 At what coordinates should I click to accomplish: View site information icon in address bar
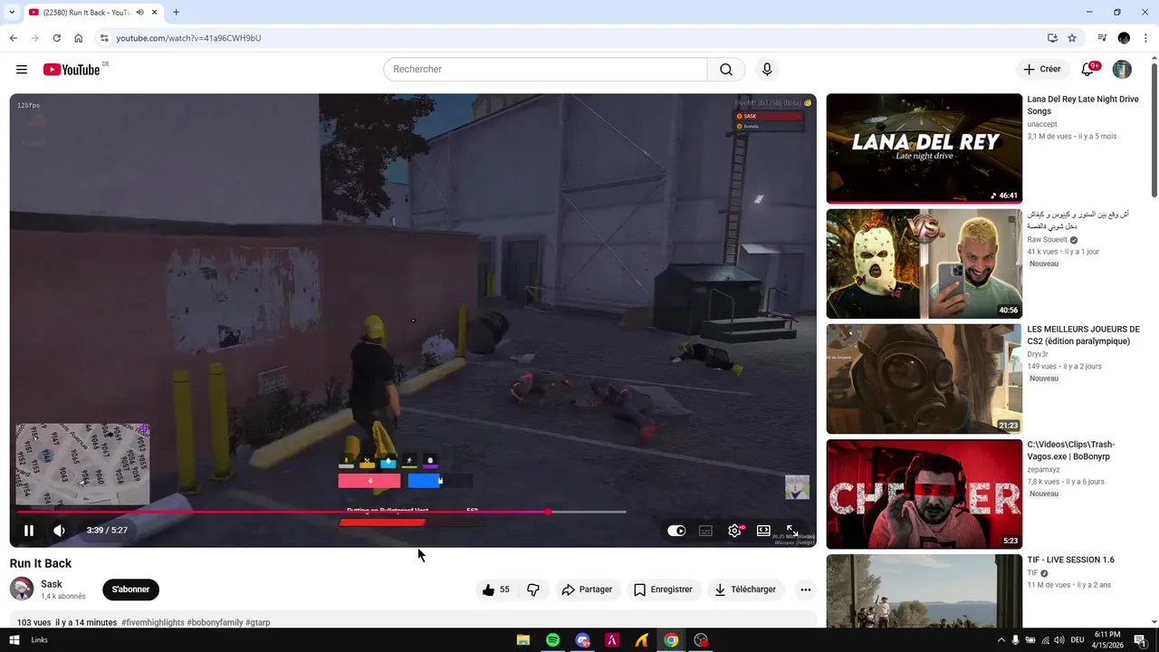click(x=104, y=38)
